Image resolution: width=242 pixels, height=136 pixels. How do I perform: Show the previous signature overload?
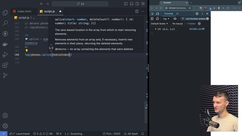tap(51, 45)
